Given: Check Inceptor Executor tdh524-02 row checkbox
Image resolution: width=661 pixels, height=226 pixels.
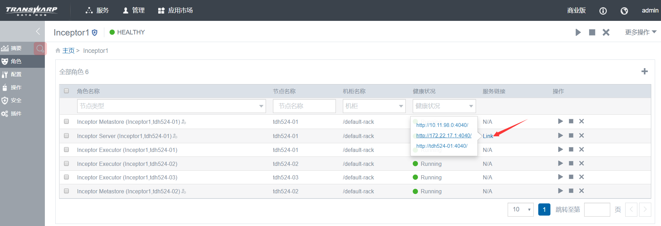Looking at the screenshot, I should 66,163.
